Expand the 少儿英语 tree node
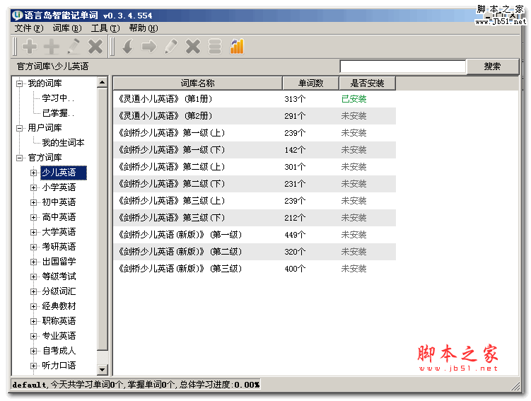531x401 pixels. 33,173
